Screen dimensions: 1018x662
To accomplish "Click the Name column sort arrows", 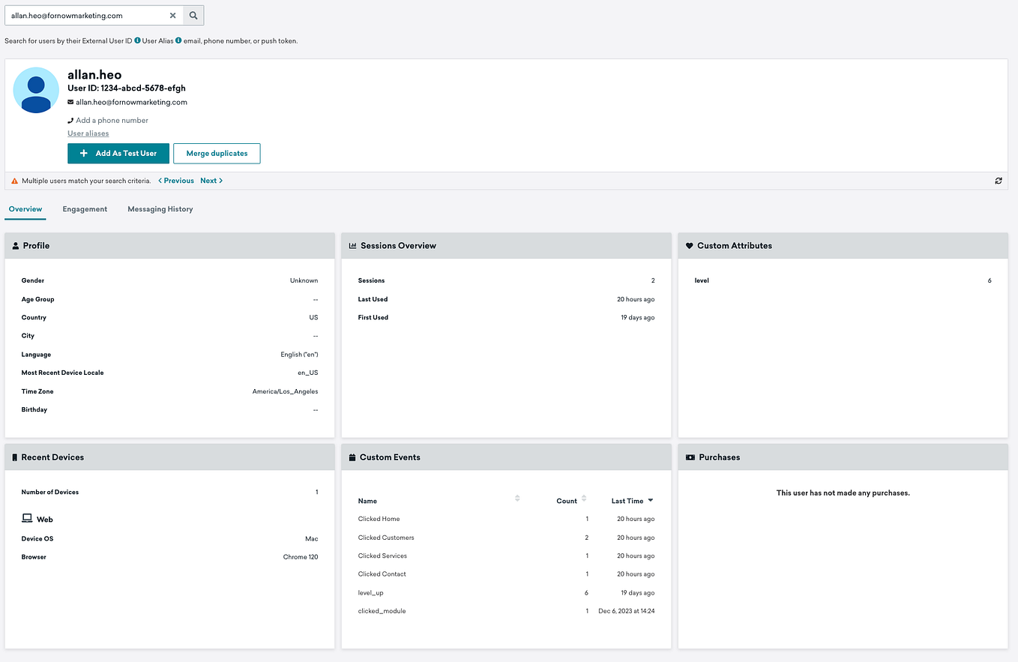I will [x=517, y=499].
